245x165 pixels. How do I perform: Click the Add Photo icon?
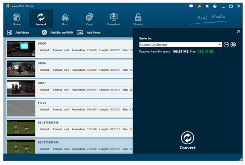click(80, 32)
